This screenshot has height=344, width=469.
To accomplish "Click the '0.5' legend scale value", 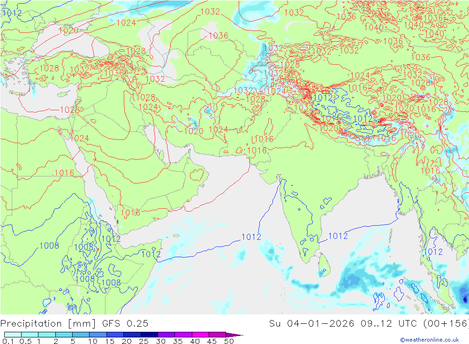I will [25, 341].
